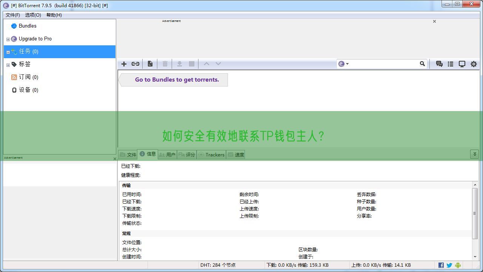Switch to the 速度 tab
The image size is (483, 272).
236,155
